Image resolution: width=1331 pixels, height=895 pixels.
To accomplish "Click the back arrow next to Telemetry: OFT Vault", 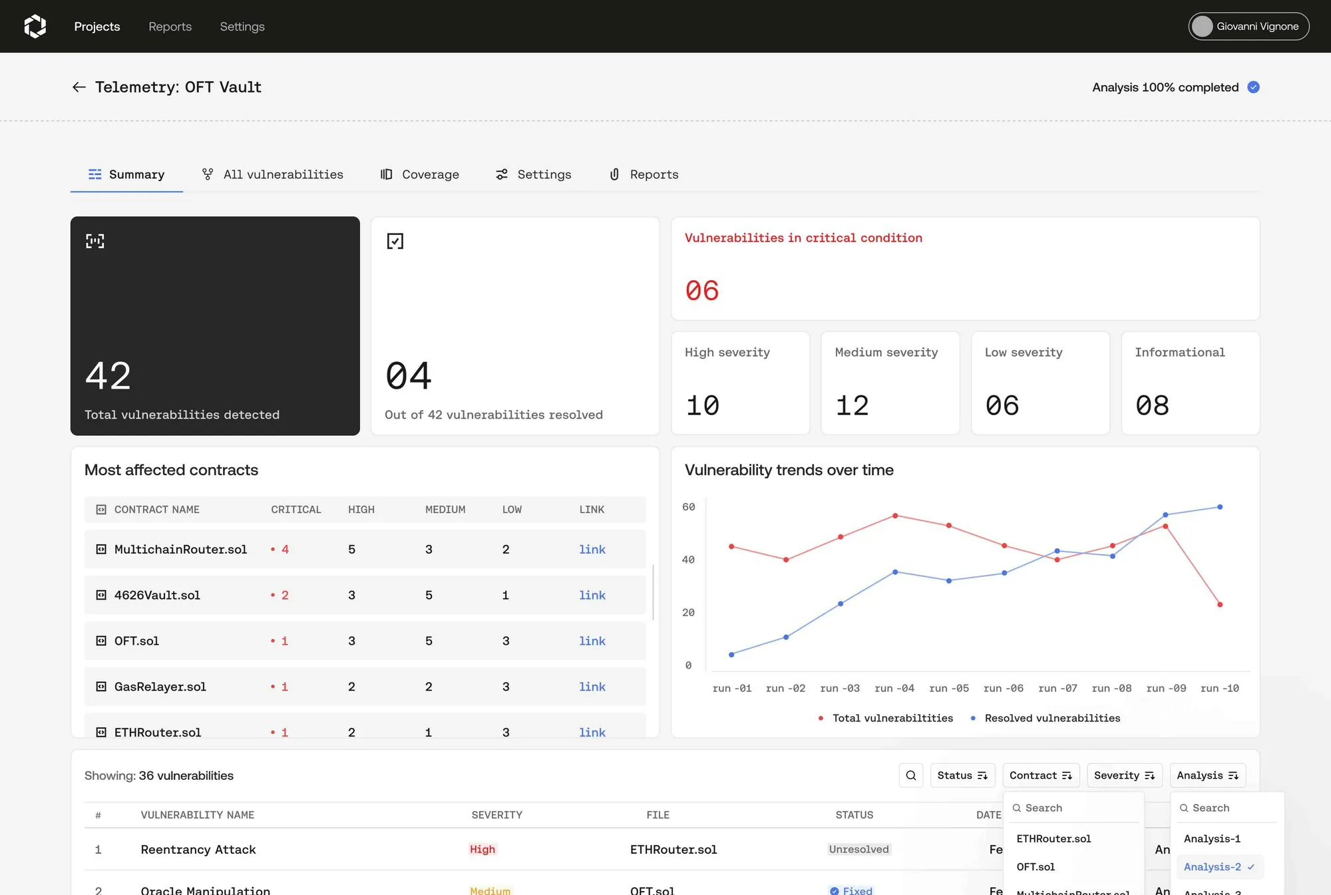I will tap(79, 87).
